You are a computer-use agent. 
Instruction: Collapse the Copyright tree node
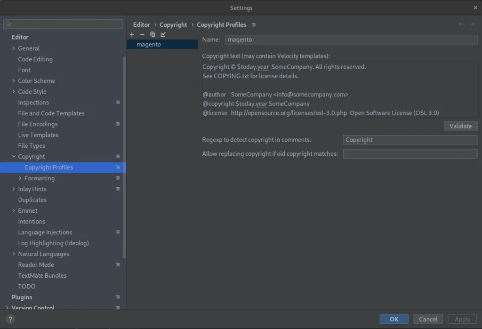pyautogui.click(x=14, y=157)
